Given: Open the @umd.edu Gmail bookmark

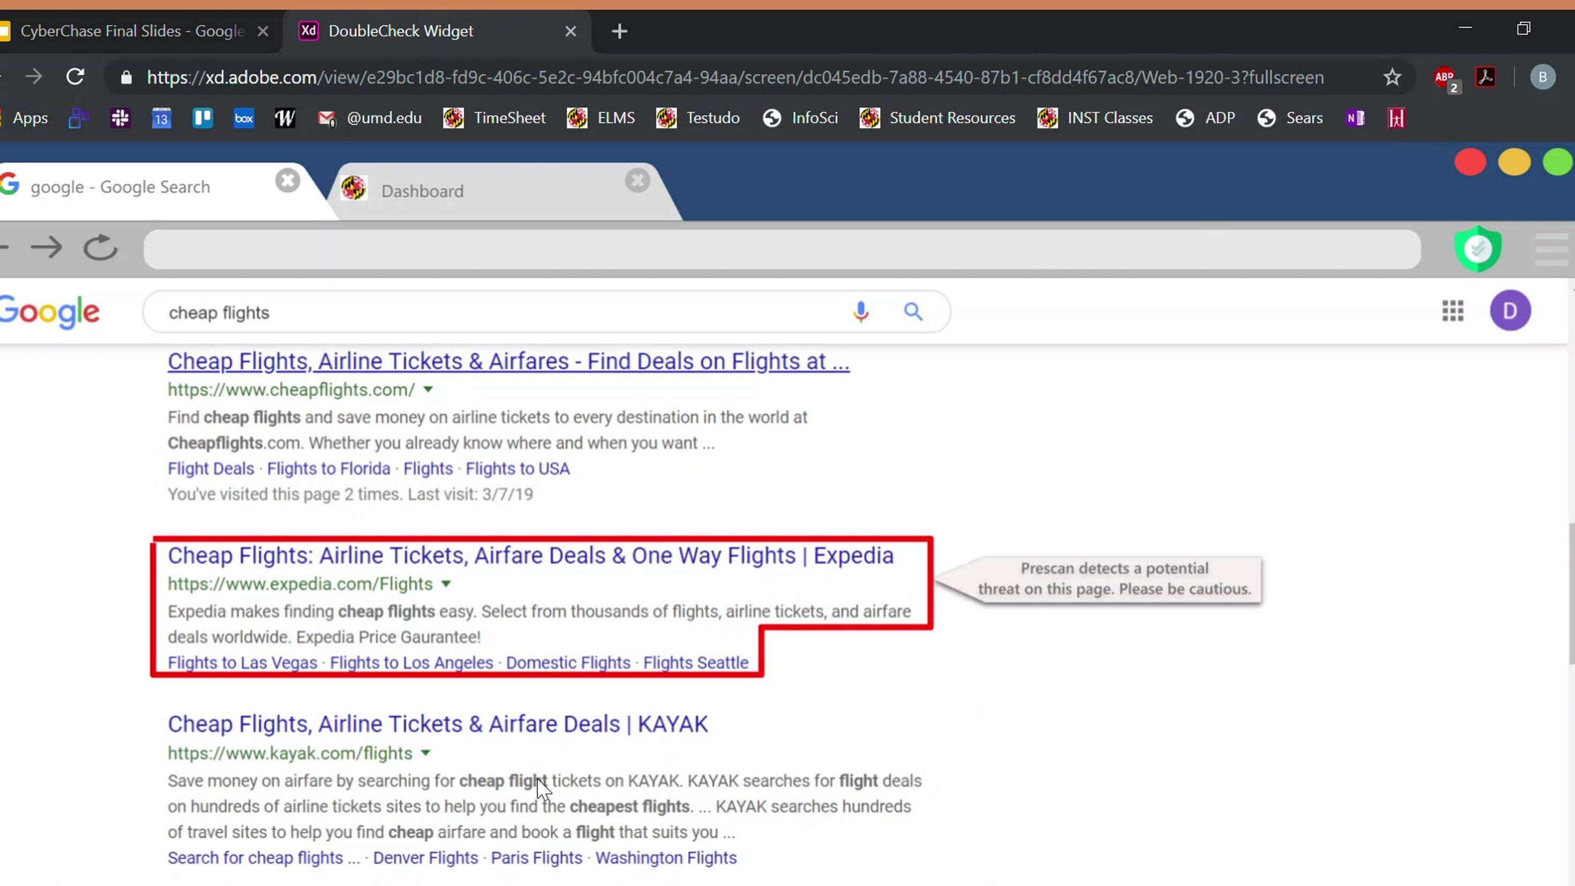Looking at the screenshot, I should [x=370, y=118].
